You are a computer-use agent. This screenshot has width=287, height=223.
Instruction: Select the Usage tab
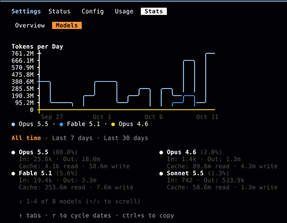point(124,11)
